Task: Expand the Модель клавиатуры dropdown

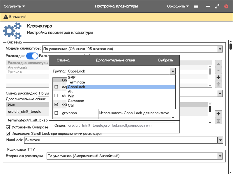Action: [x=220, y=49]
